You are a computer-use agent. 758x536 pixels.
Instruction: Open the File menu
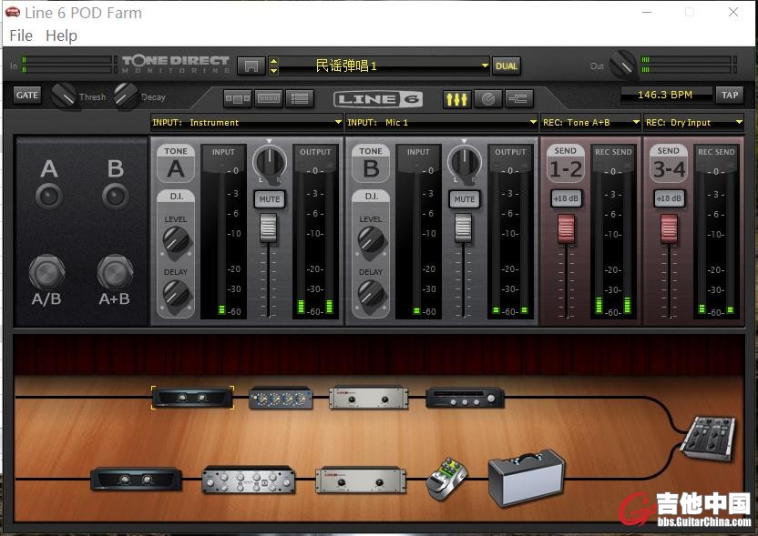coord(20,35)
